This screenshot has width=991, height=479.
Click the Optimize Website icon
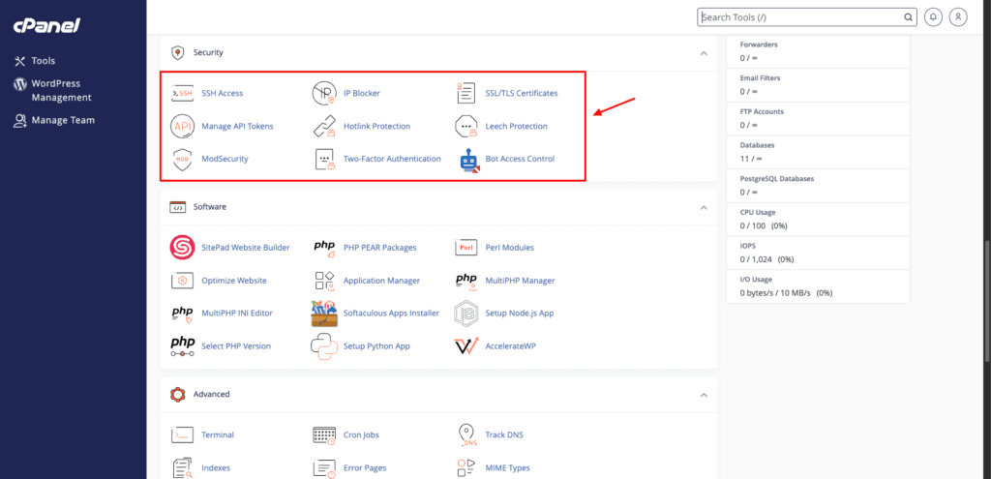pyautogui.click(x=182, y=280)
